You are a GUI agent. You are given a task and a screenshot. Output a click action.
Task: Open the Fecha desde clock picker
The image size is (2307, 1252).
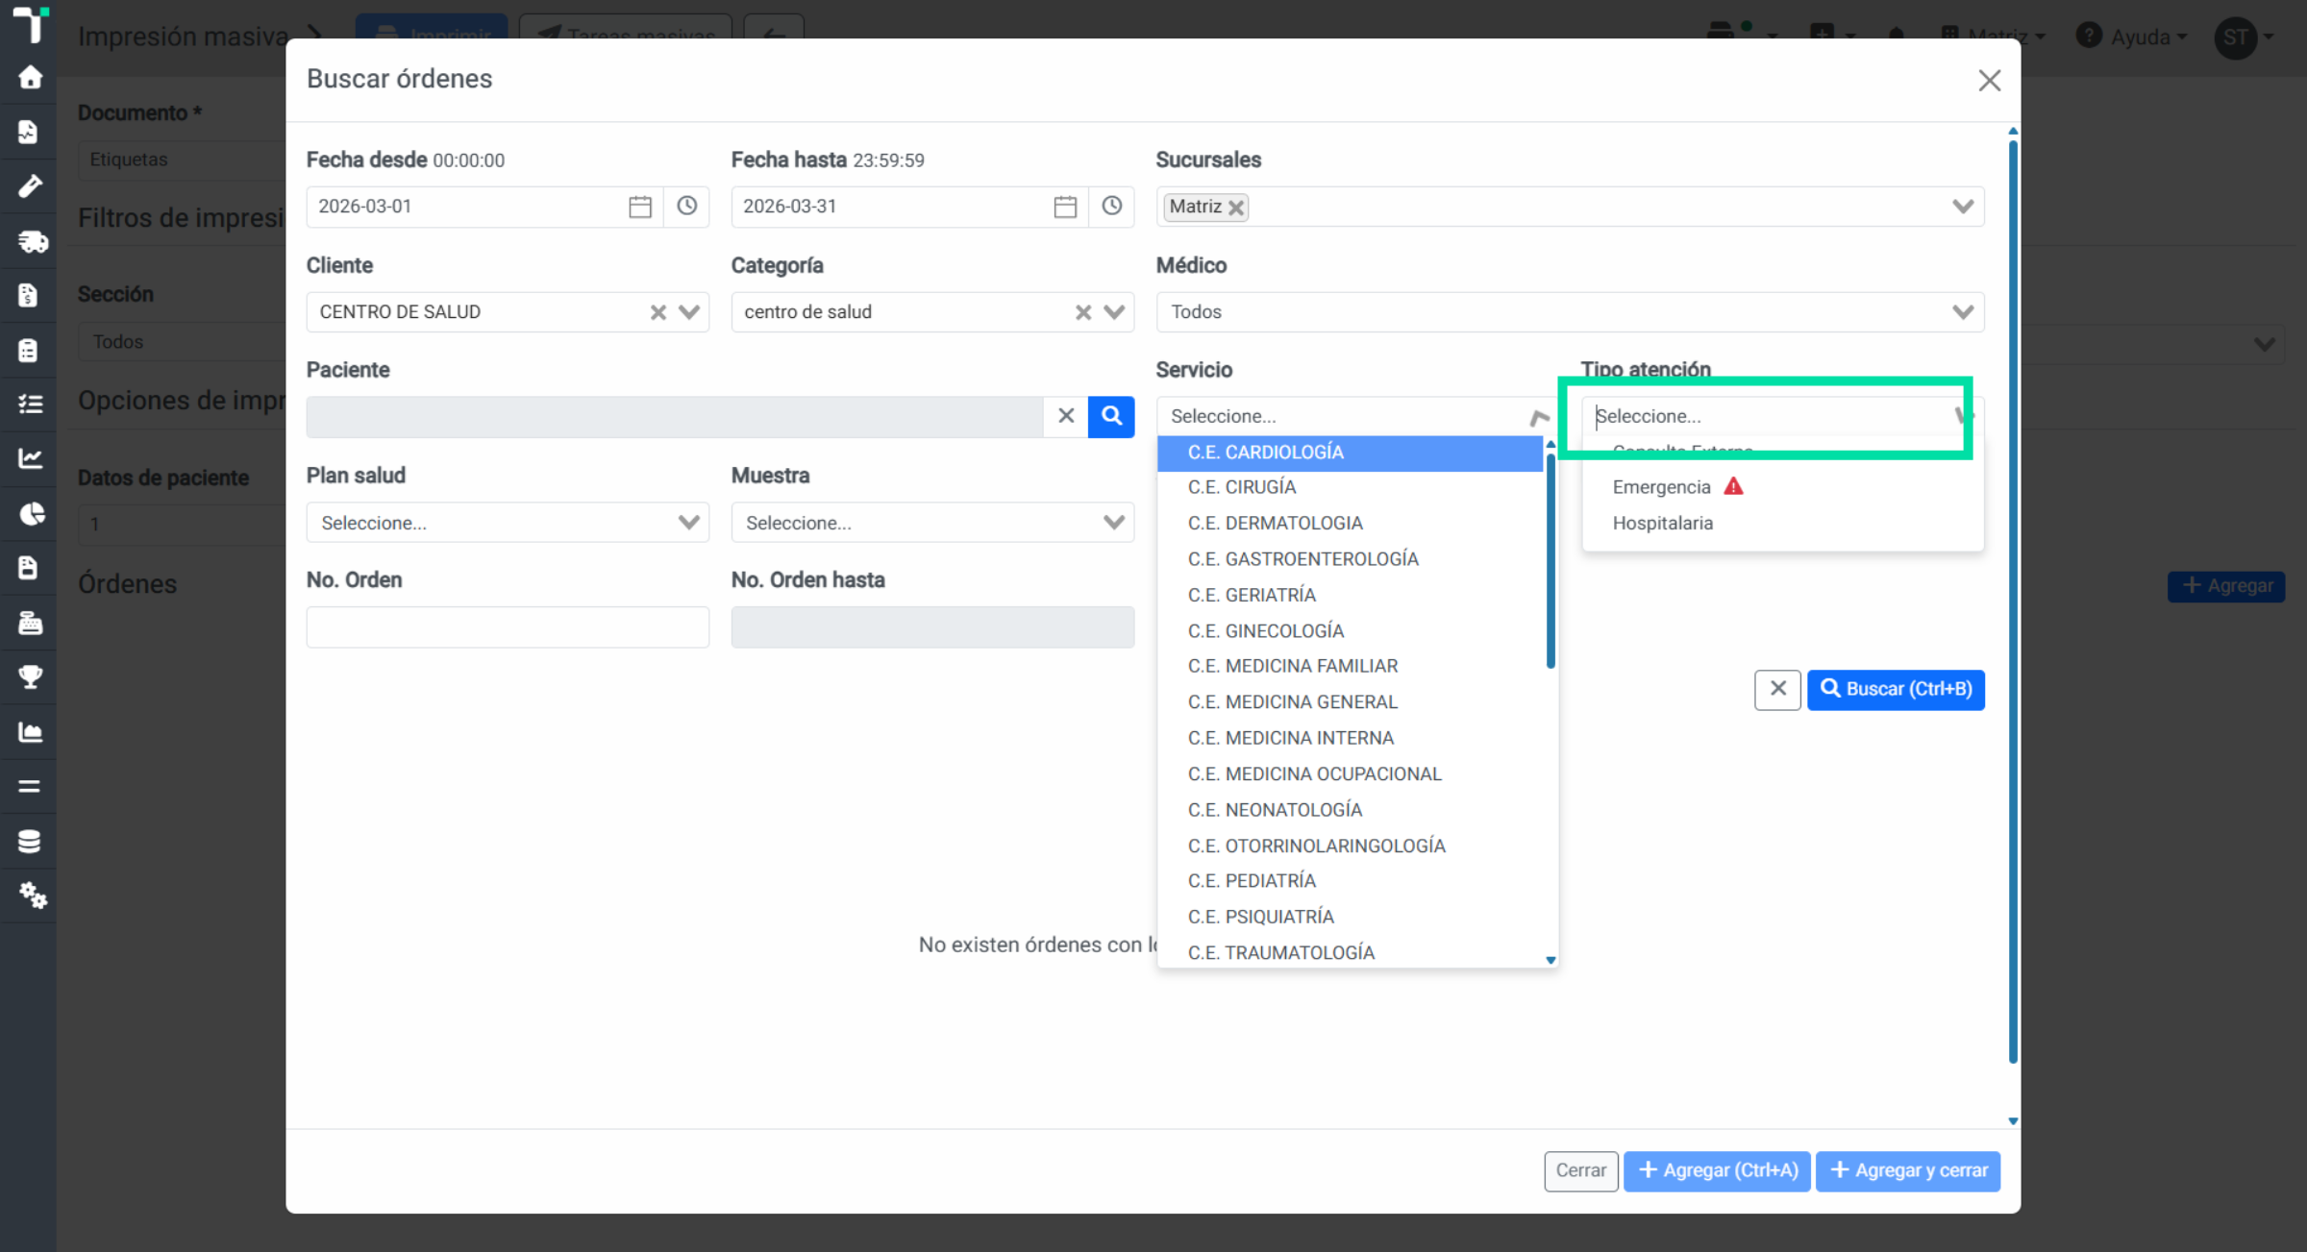(x=686, y=207)
